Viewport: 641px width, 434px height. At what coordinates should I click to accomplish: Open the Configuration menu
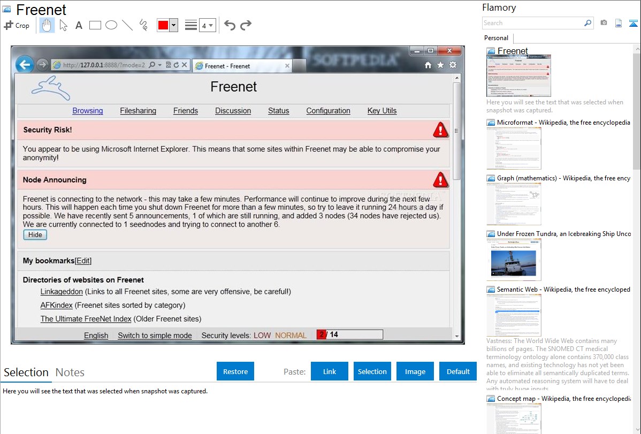[329, 111]
